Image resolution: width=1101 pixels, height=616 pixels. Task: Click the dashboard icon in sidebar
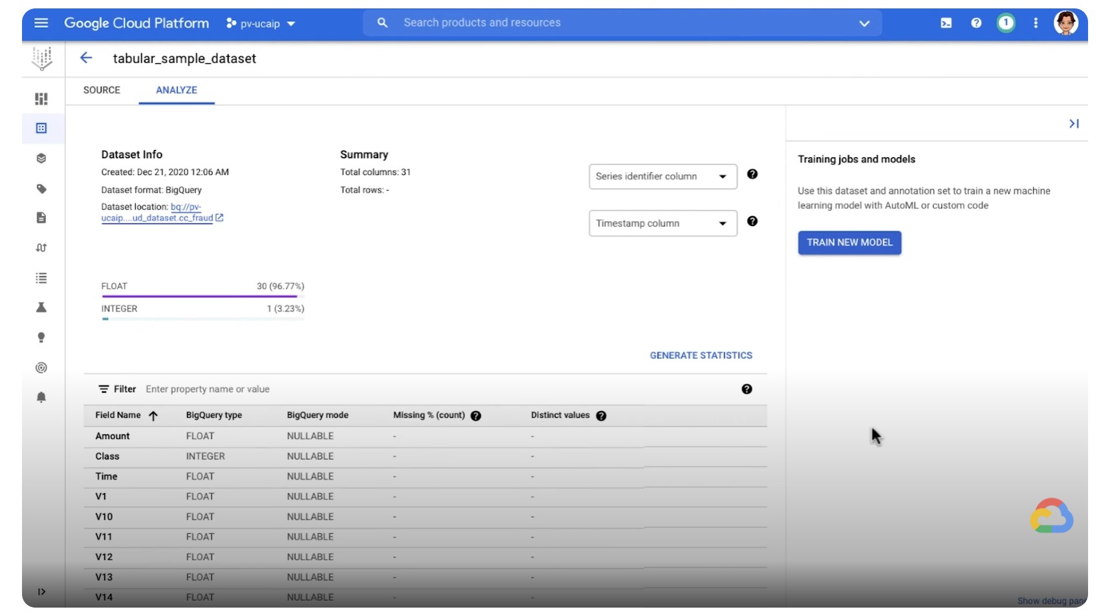tap(41, 98)
